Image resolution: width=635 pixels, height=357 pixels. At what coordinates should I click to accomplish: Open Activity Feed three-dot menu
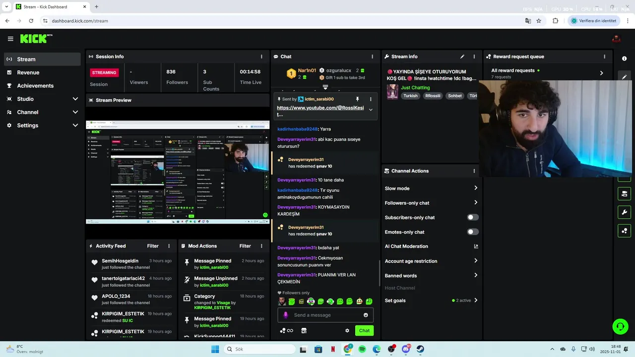169,246
